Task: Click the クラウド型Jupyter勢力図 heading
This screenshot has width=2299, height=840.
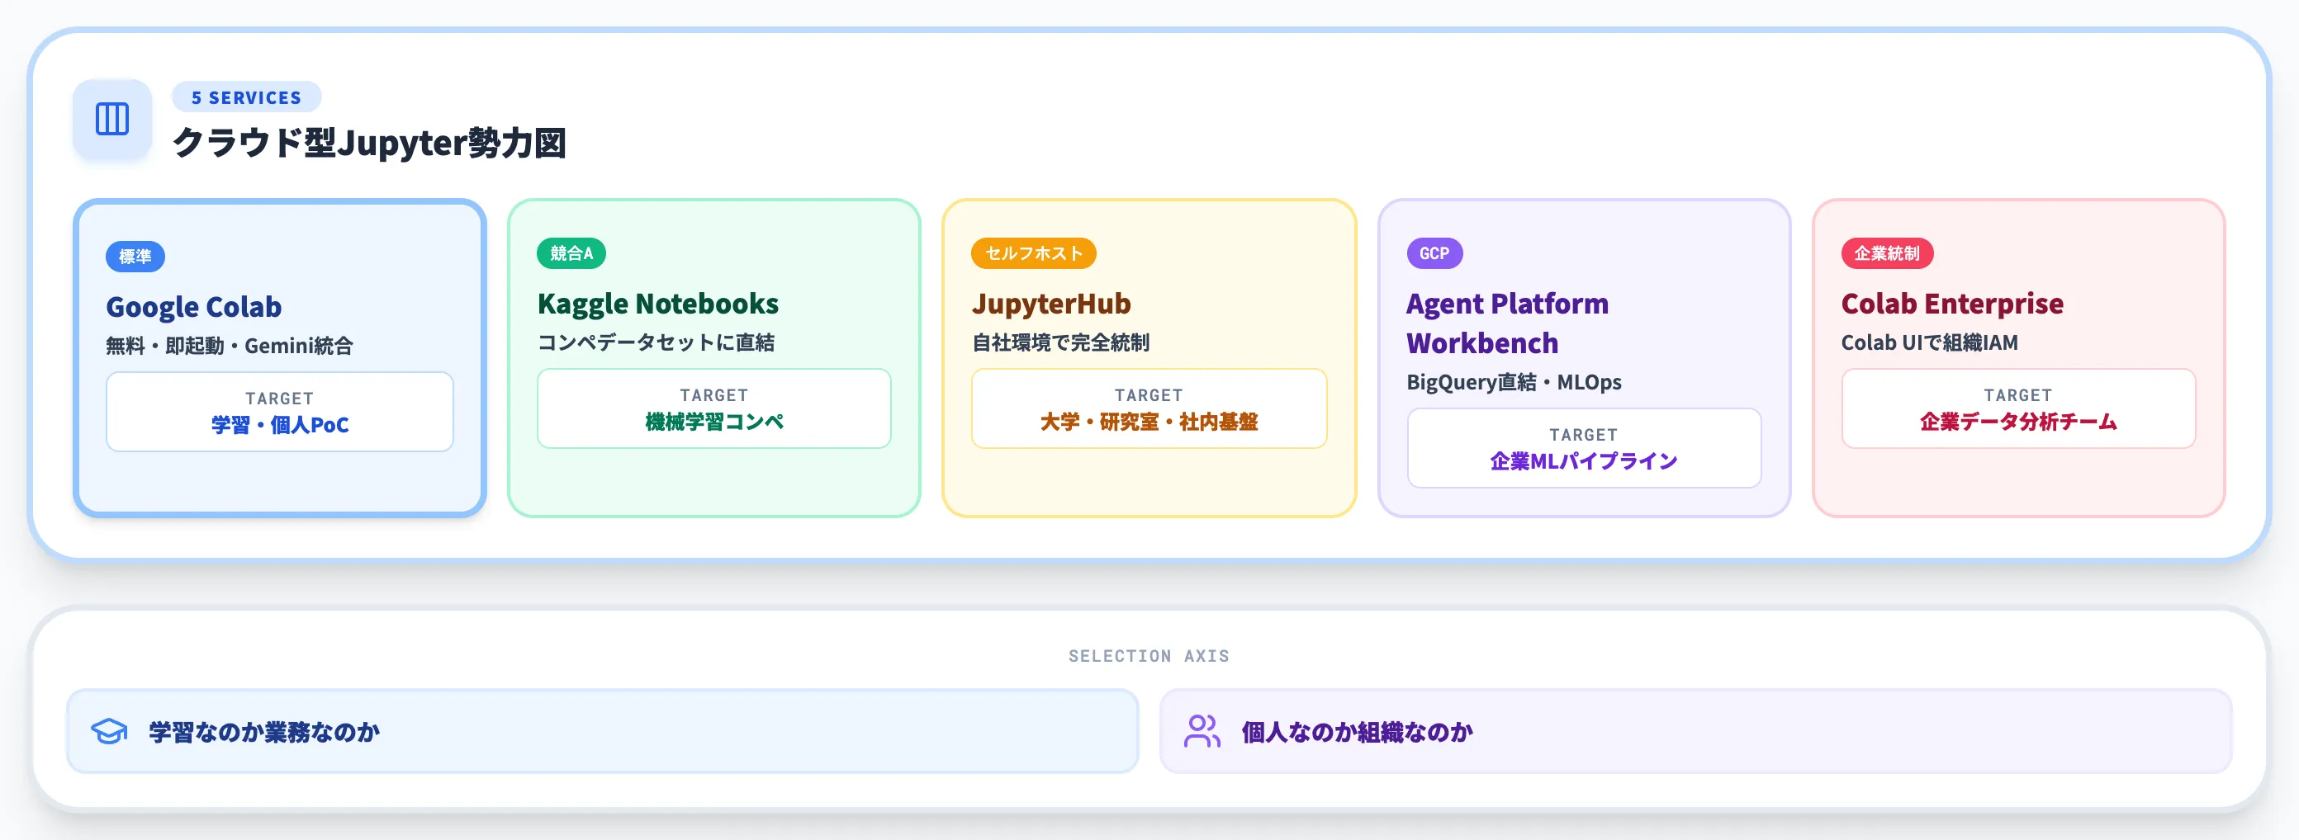Action: (369, 143)
